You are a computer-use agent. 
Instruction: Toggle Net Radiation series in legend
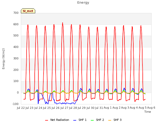57,120
